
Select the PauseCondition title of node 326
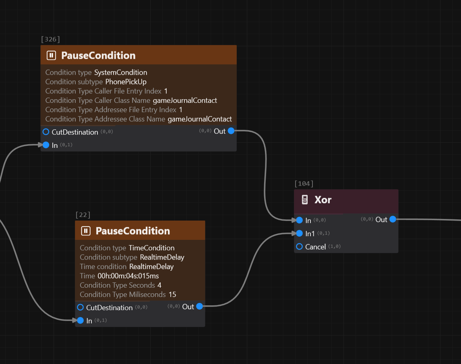pos(98,55)
